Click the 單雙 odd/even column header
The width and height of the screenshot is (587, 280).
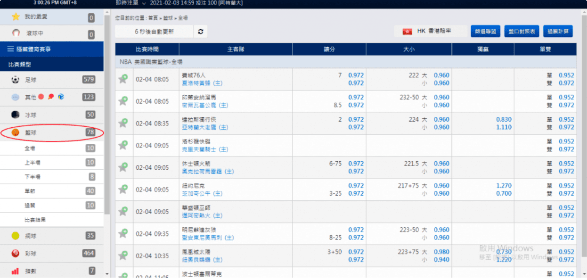pos(545,49)
